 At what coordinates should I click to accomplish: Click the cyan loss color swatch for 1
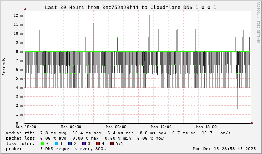click(x=56, y=143)
